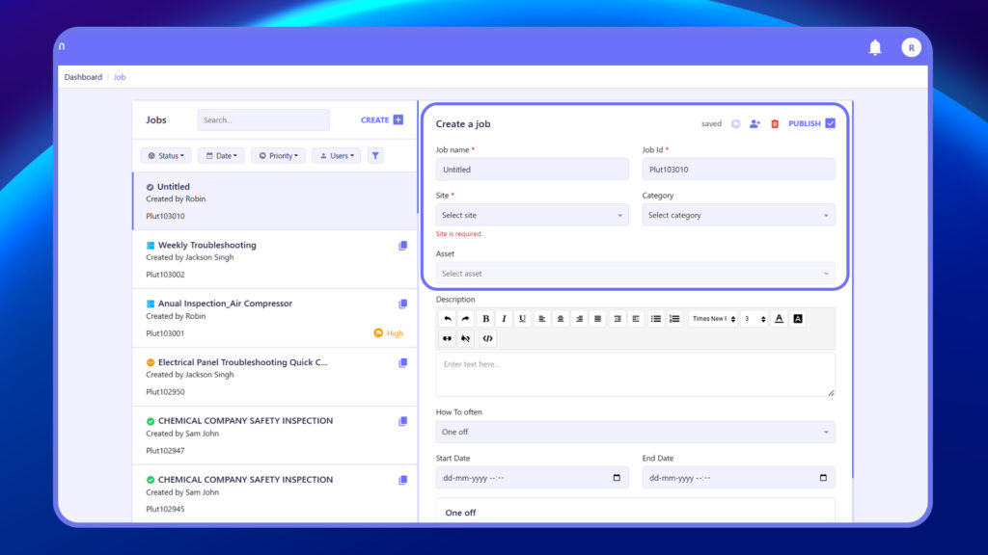Viewport: 988px width, 555px height.
Task: Click the circular status icon beside saved
Action: tap(735, 124)
